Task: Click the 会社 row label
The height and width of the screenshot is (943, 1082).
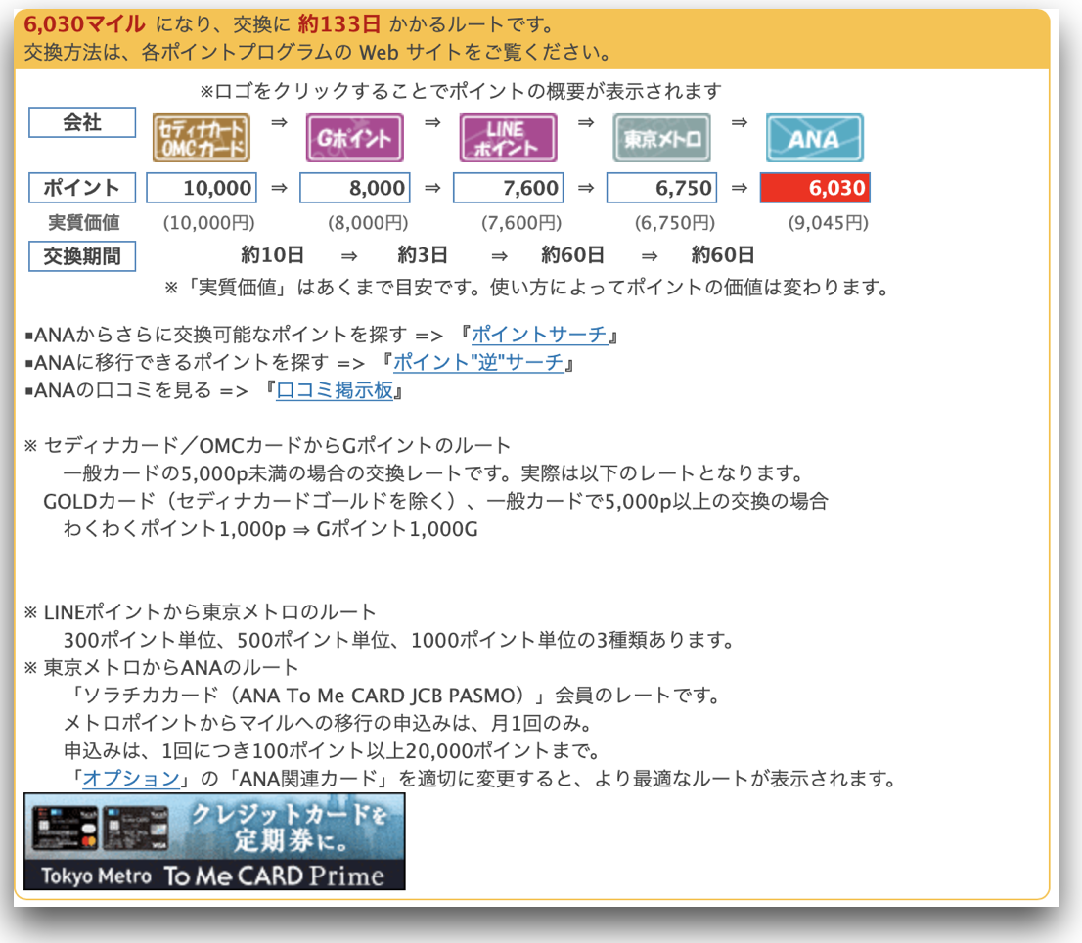Action: (82, 122)
